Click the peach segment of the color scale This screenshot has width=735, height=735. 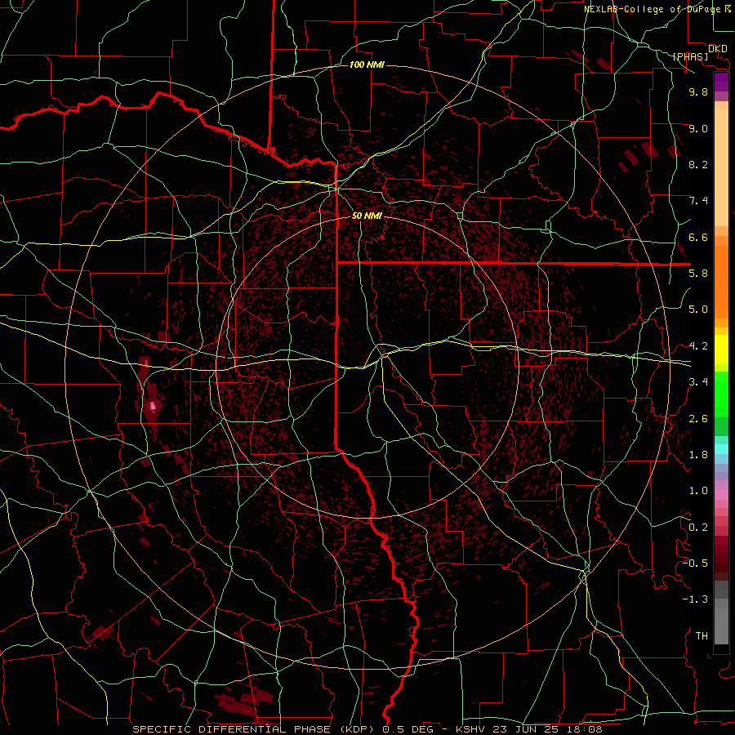[x=721, y=164]
